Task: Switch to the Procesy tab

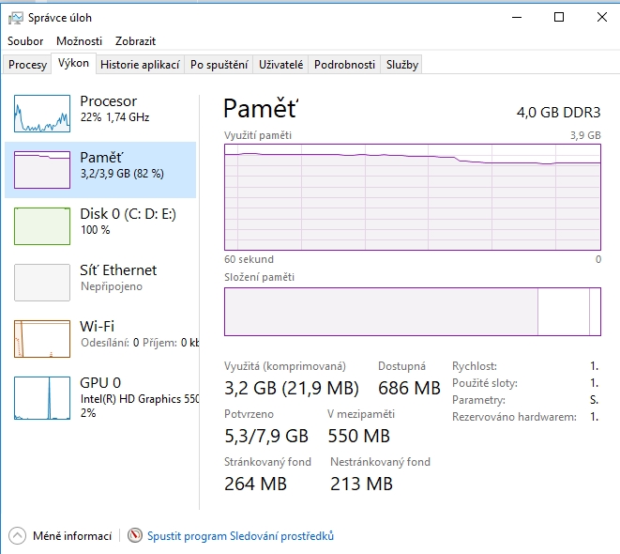Action: [x=27, y=65]
